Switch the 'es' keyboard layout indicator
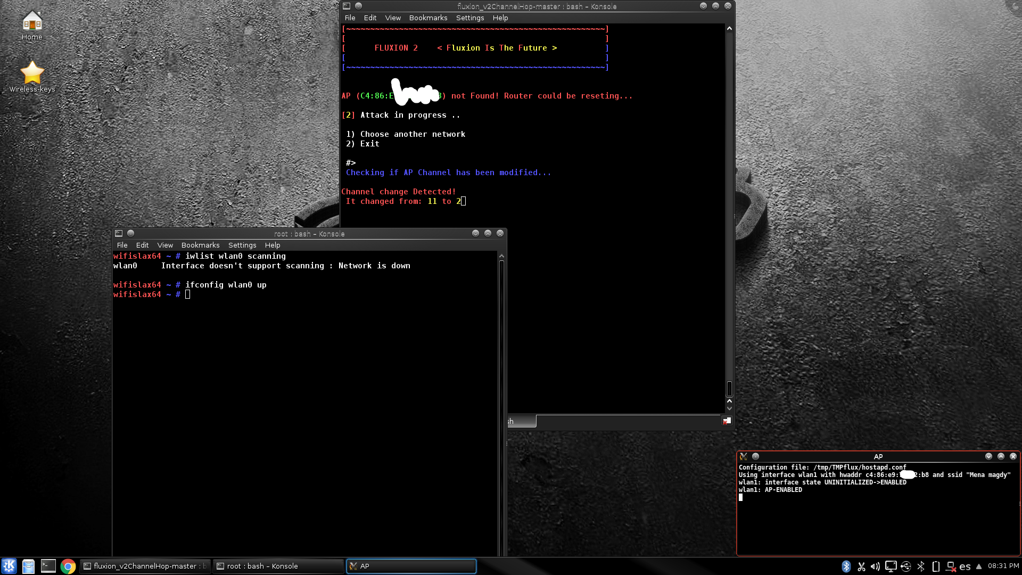The height and width of the screenshot is (575, 1022). [x=965, y=566]
